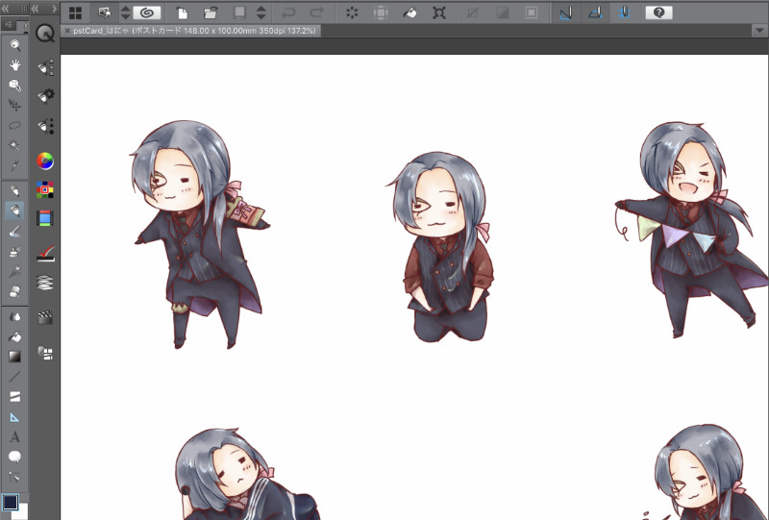Open the Material palette icon below clapperboard
This screenshot has height=520, width=769.
(45, 353)
